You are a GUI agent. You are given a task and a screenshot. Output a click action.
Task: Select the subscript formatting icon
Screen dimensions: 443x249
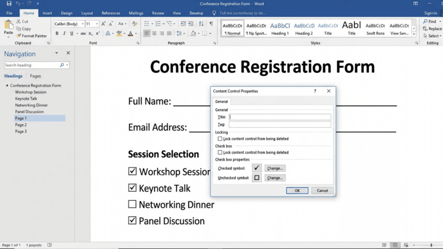[x=90, y=33]
